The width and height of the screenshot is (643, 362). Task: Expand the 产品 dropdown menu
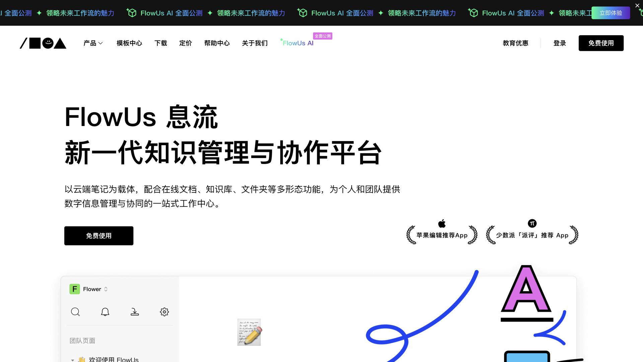click(93, 43)
